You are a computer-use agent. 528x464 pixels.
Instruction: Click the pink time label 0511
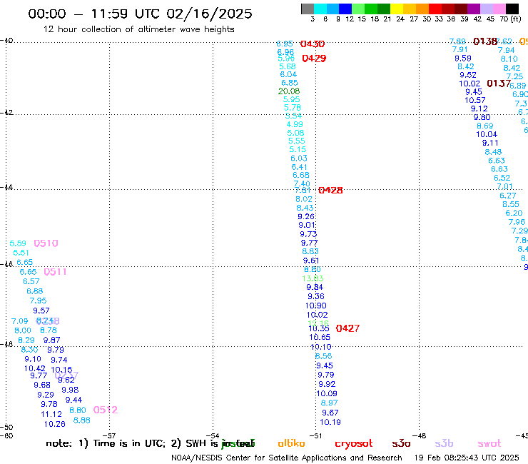[x=55, y=271]
